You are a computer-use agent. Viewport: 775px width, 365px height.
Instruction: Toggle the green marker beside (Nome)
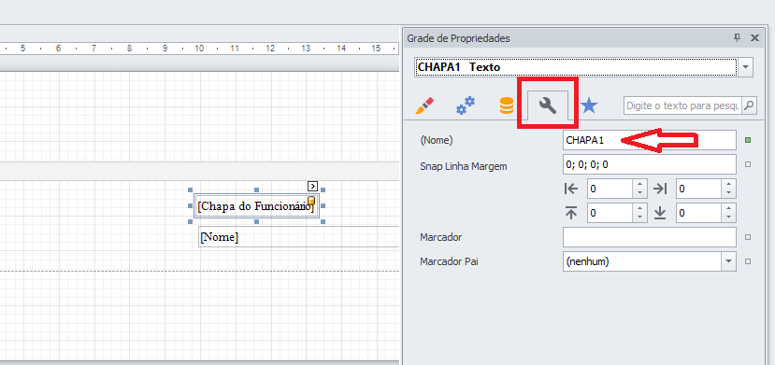coord(748,141)
